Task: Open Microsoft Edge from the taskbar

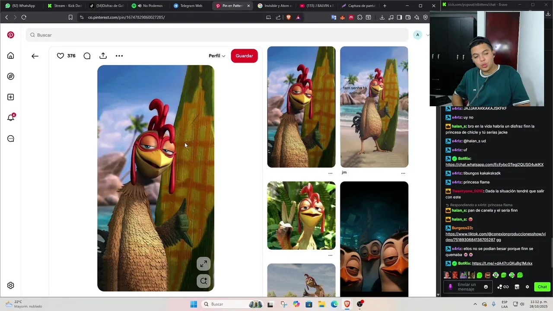Action: point(334,304)
